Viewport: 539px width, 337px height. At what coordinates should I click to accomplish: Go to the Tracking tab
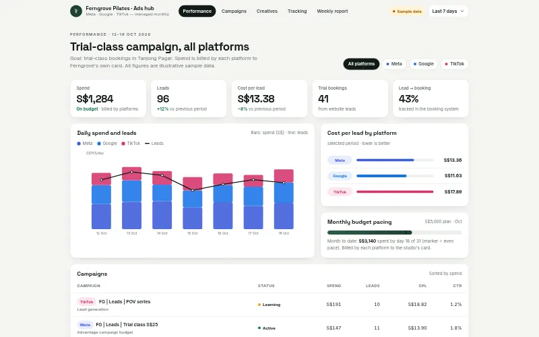(x=297, y=11)
